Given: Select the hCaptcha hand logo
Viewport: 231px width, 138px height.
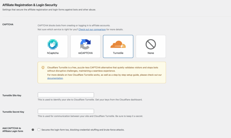Looking at the screenshot, I should coord(53,44).
